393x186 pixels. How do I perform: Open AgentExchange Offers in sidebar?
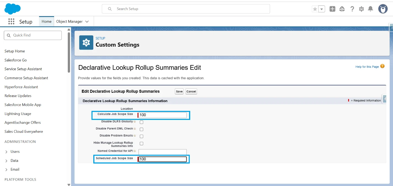tap(23, 123)
